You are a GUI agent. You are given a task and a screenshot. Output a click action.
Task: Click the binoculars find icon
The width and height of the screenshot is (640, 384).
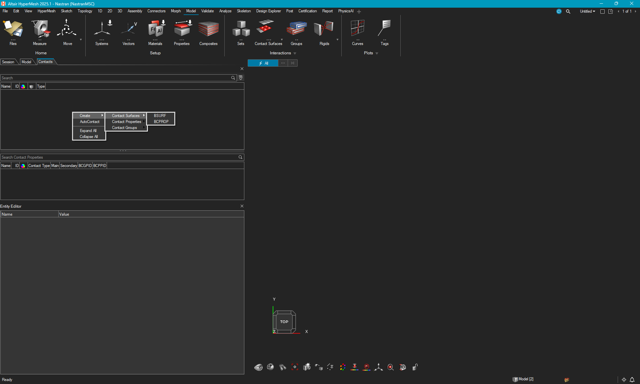(x=283, y=367)
